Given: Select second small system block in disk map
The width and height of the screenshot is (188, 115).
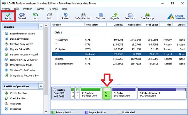Looking at the screenshot, I should click(77, 93).
